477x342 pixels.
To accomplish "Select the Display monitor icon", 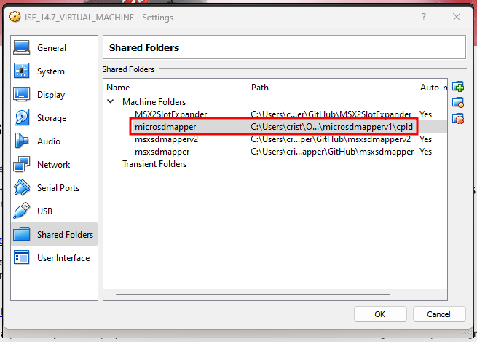I will point(22,95).
